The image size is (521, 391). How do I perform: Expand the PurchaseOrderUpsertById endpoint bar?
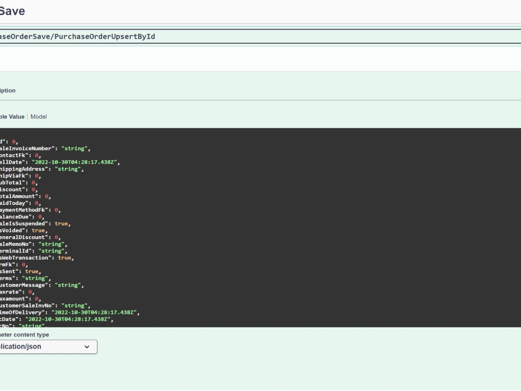point(260,36)
